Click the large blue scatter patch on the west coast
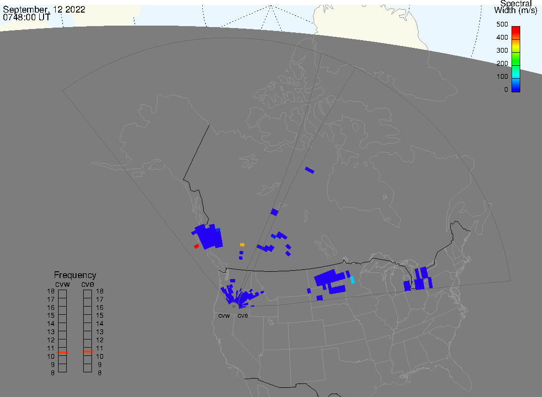The height and width of the screenshot is (397, 542). click(x=208, y=236)
